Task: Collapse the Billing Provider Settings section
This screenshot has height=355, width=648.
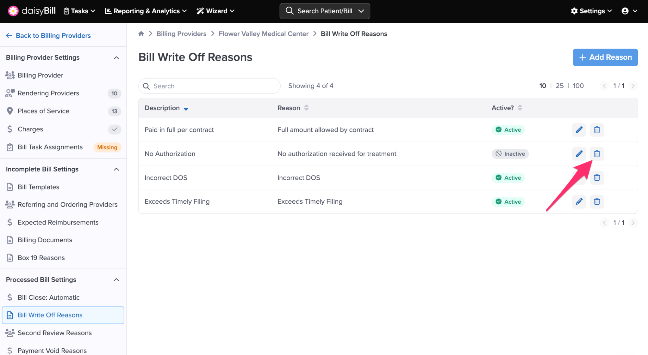Action: (x=116, y=58)
